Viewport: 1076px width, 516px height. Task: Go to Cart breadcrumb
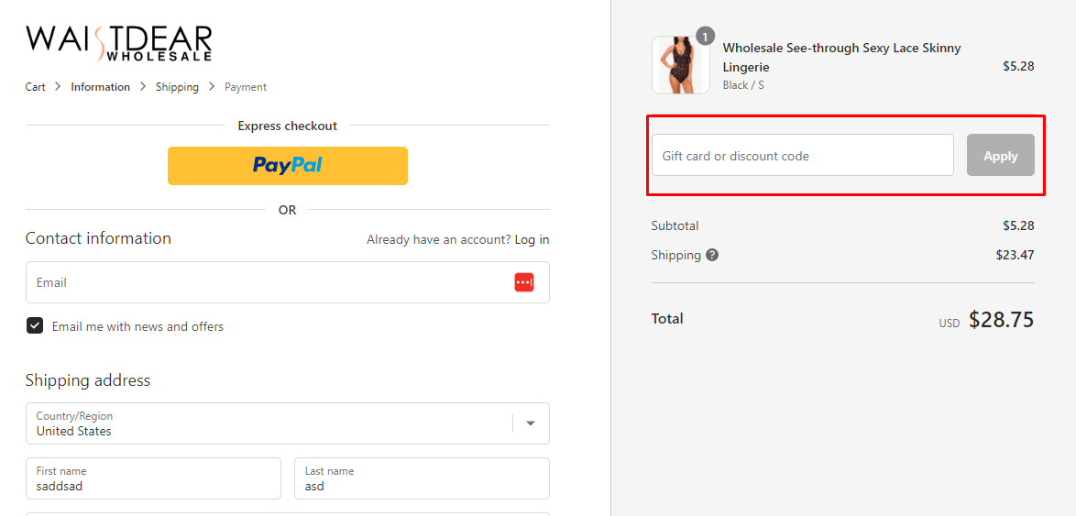[x=36, y=87]
